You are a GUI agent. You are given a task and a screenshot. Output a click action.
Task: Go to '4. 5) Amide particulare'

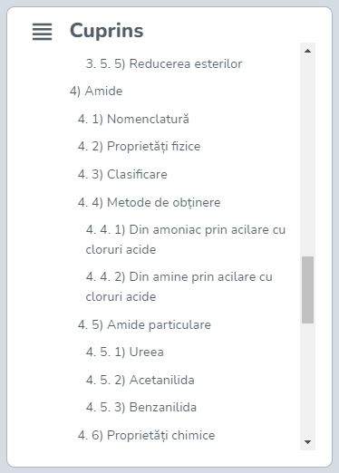pos(144,325)
